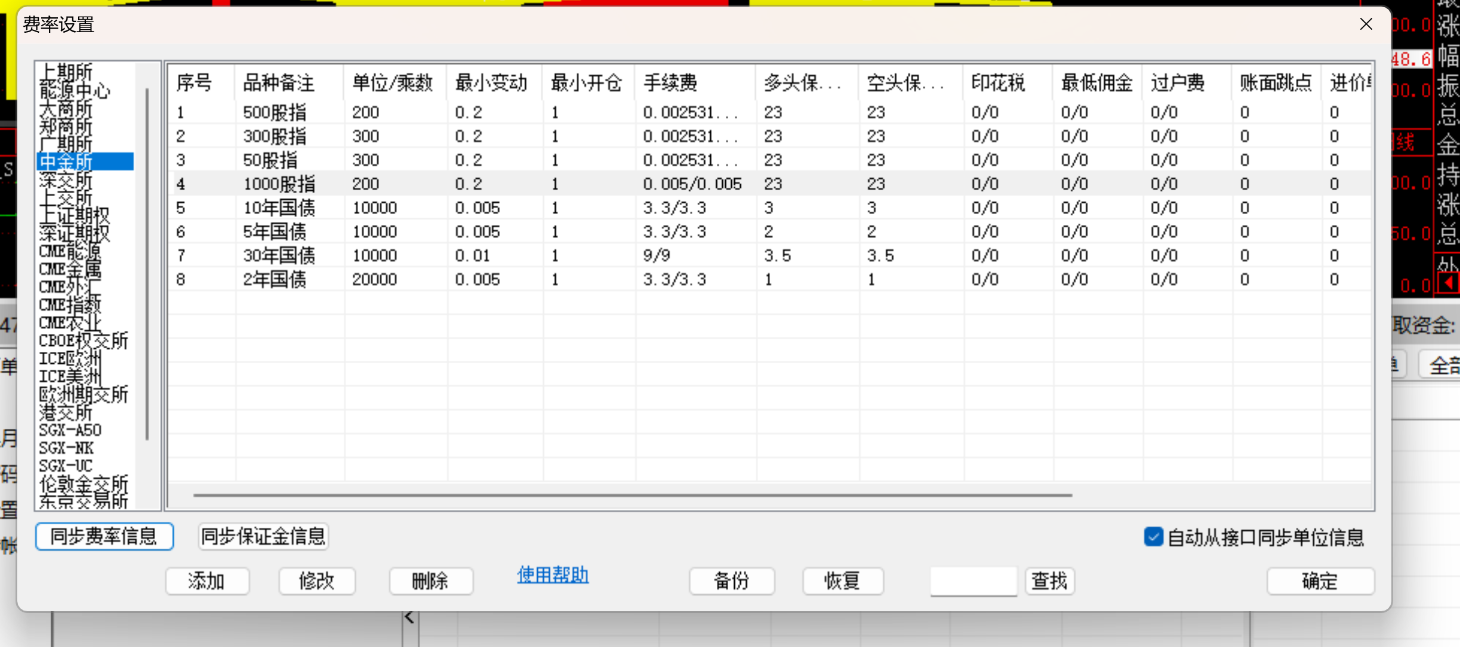Click the collapse arrow below the dialog
The height and width of the screenshot is (647, 1460).
point(409,617)
